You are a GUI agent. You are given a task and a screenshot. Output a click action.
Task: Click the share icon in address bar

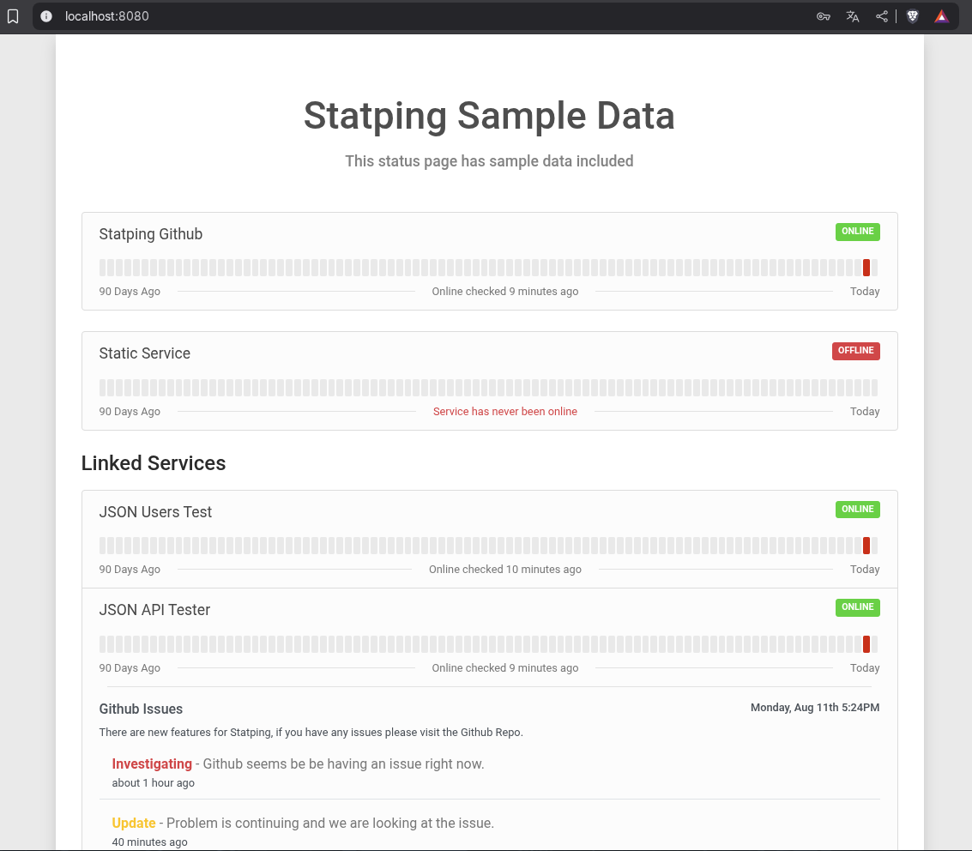click(x=882, y=16)
